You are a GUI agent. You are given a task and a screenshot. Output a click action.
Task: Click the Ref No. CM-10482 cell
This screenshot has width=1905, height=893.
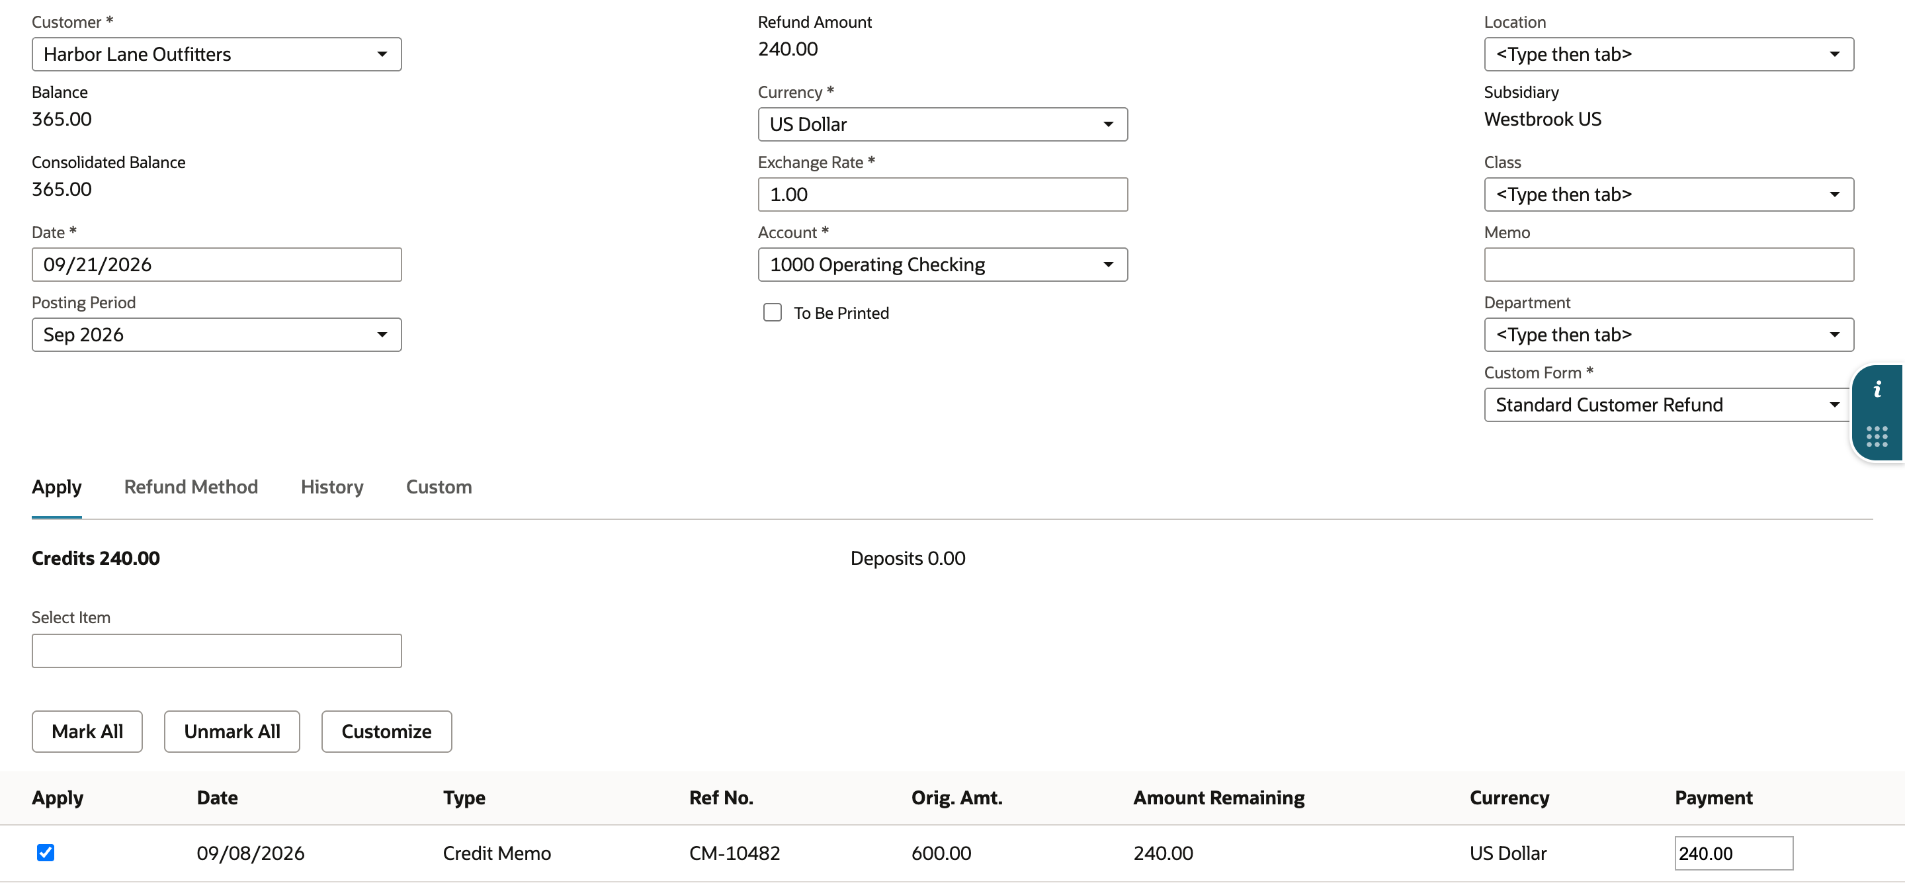(734, 853)
